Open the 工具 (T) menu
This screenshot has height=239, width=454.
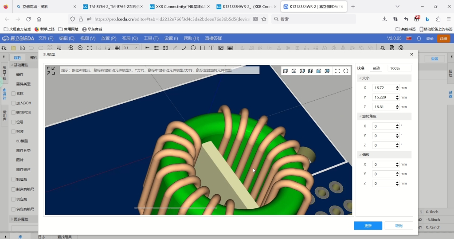tap(151, 38)
